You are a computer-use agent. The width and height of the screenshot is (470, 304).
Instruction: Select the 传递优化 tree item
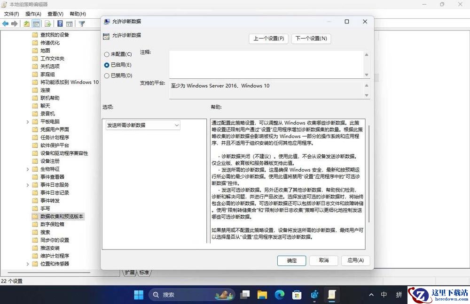pyautogui.click(x=50, y=43)
